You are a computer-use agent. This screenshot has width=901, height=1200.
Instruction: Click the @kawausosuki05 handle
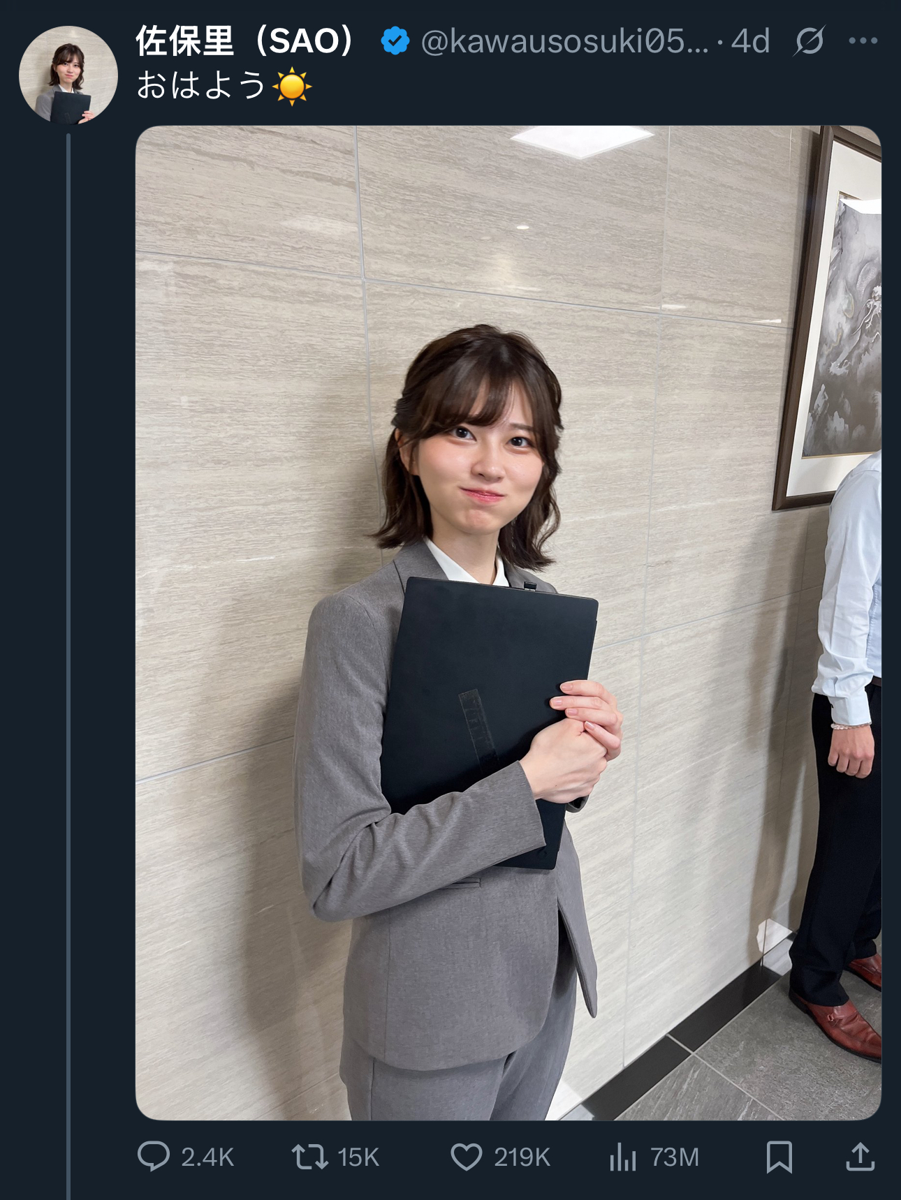(x=565, y=41)
